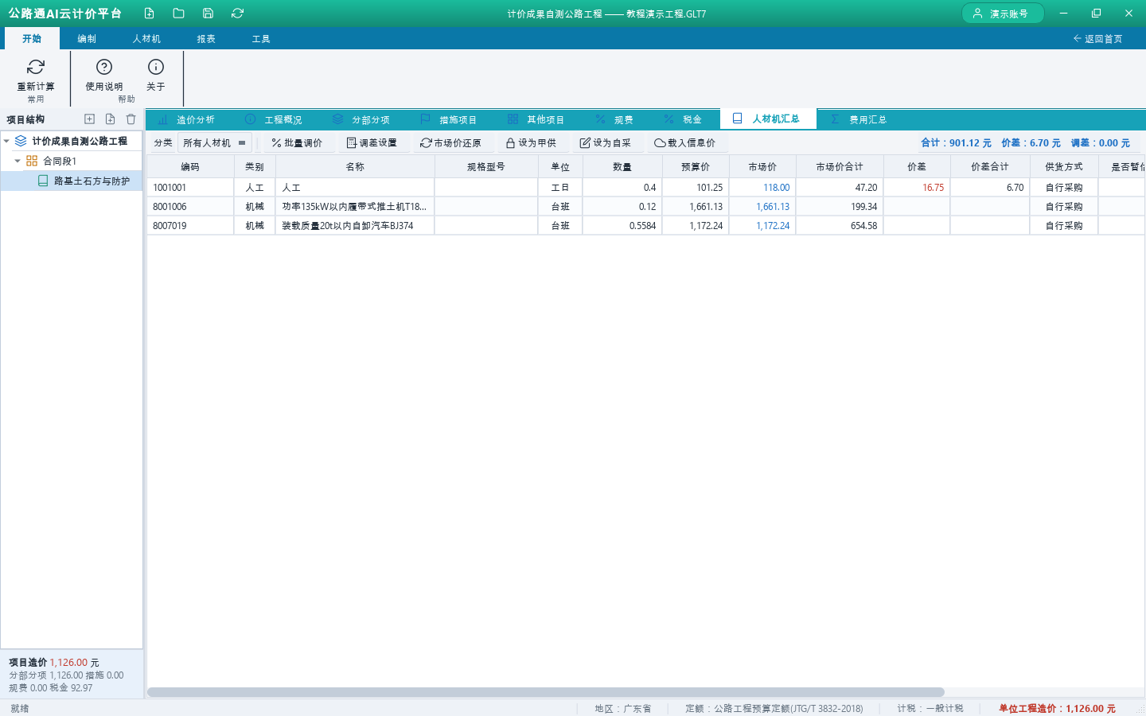Screen dimensions: 1146x716
Task: Open a project with the folder icon
Action: (178, 14)
